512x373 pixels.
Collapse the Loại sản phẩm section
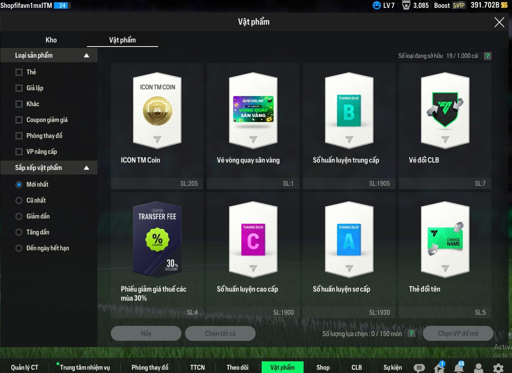pos(87,56)
